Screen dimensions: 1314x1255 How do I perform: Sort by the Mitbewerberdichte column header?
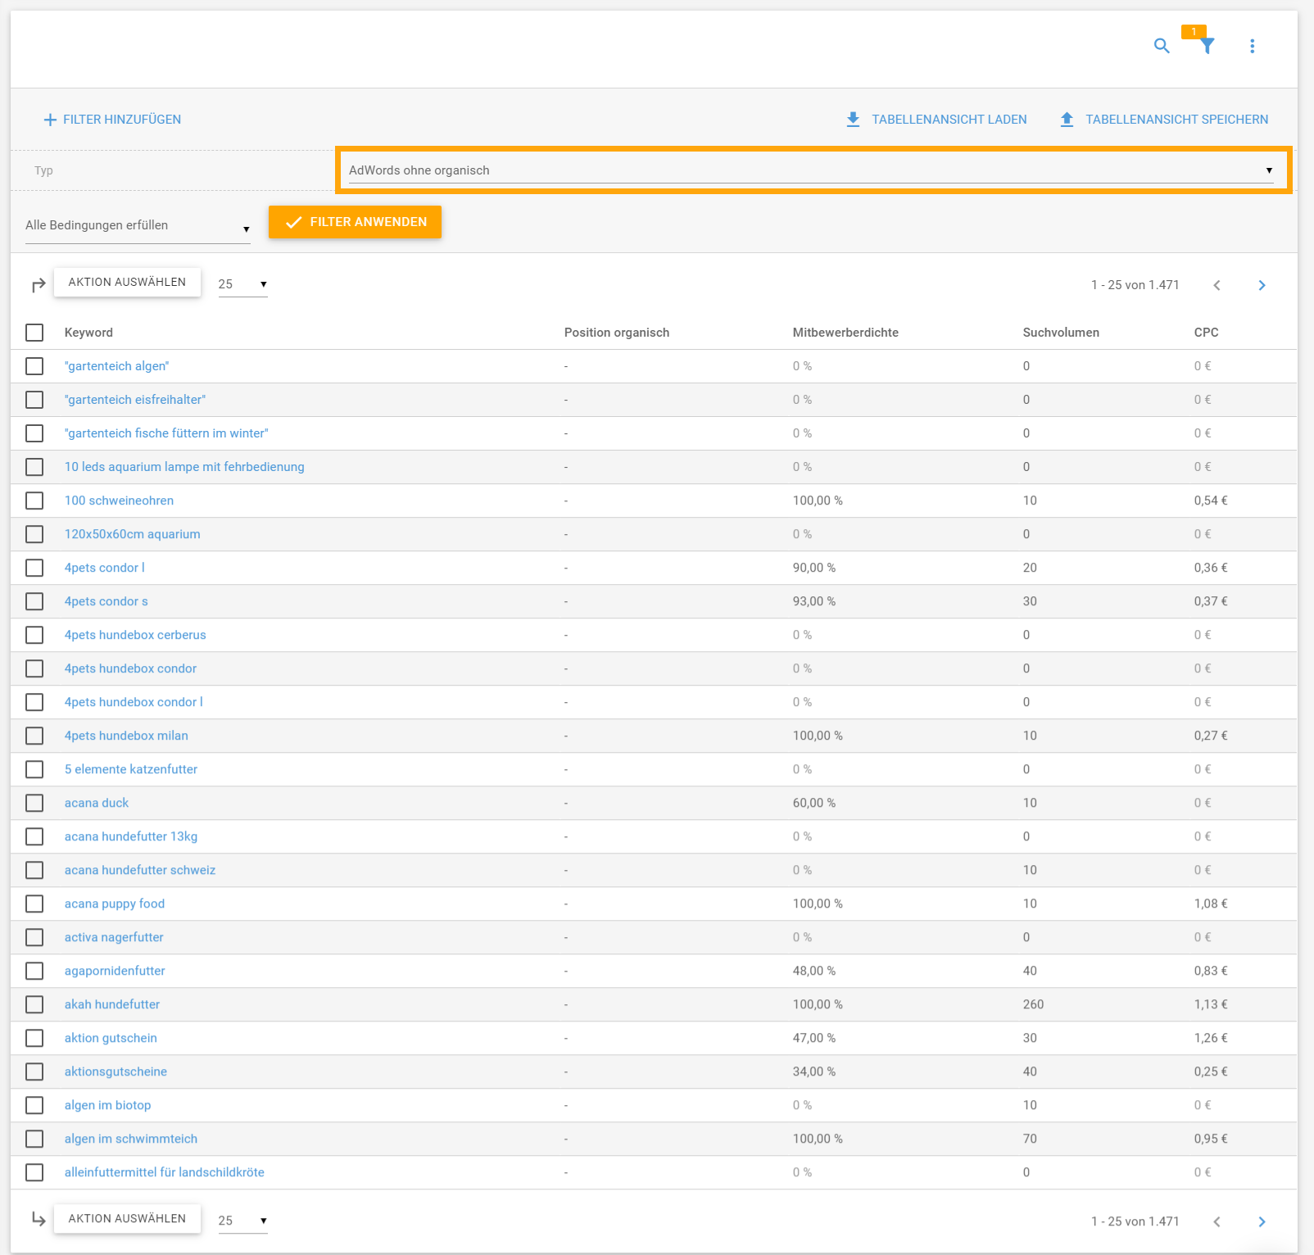pos(845,333)
